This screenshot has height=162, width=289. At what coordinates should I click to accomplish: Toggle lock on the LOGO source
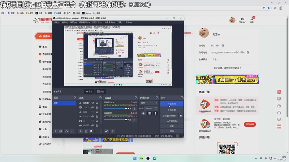tap(97, 107)
